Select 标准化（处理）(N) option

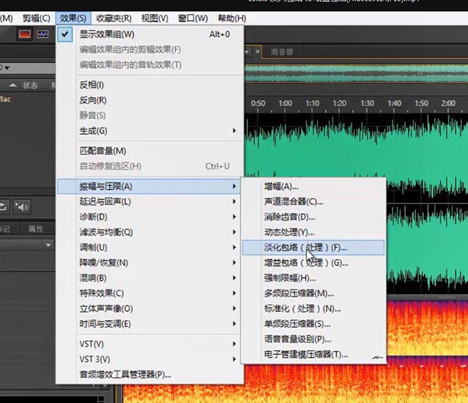(302, 309)
